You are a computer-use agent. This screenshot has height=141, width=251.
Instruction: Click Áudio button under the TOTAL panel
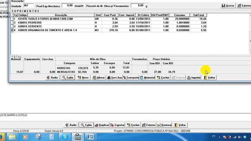coord(52,78)
